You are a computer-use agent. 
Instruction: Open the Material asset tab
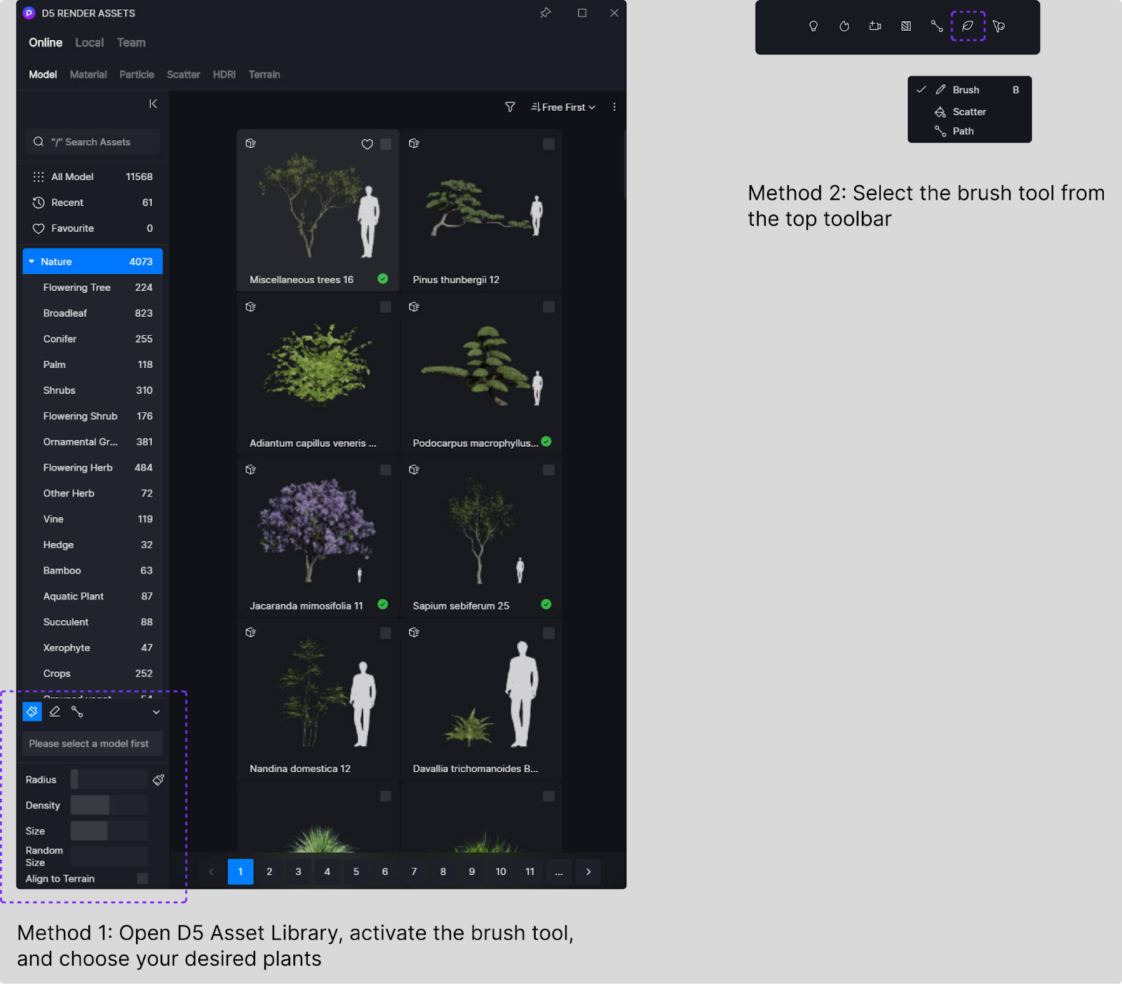point(88,74)
